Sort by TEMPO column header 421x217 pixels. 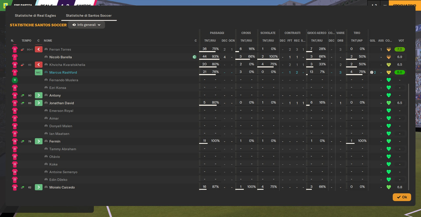tap(26, 41)
